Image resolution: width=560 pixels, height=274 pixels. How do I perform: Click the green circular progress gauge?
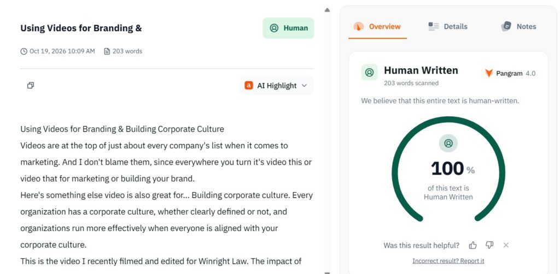[448, 169]
